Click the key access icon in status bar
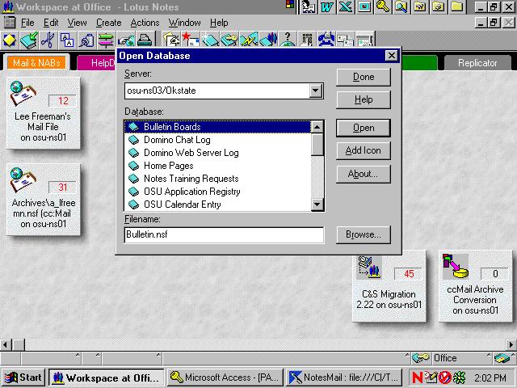 [420, 357]
